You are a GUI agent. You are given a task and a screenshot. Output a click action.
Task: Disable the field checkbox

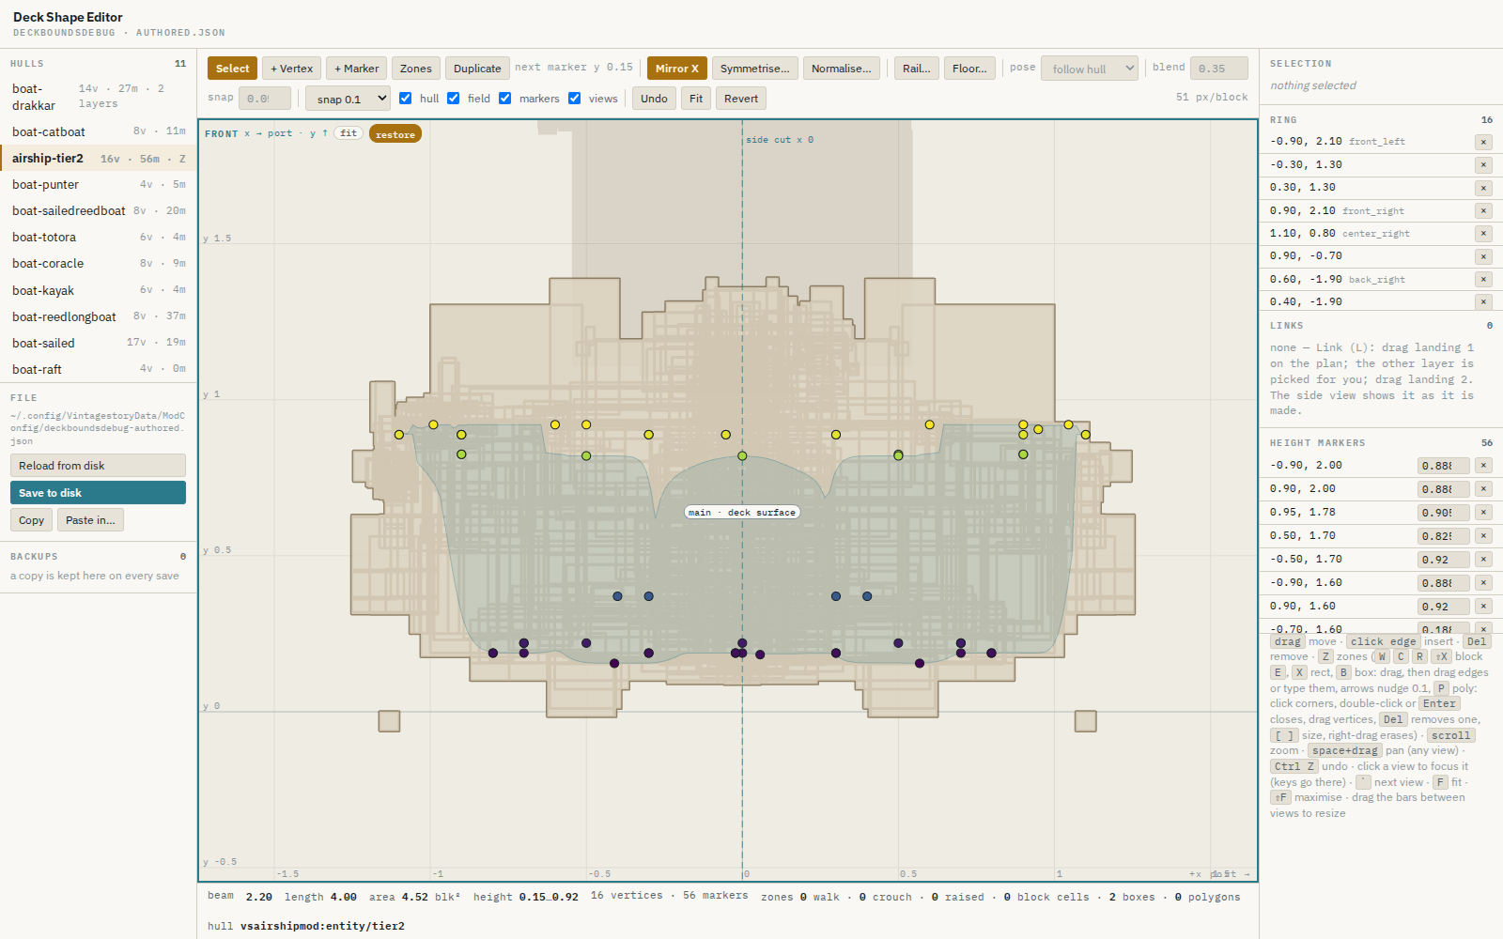454,98
